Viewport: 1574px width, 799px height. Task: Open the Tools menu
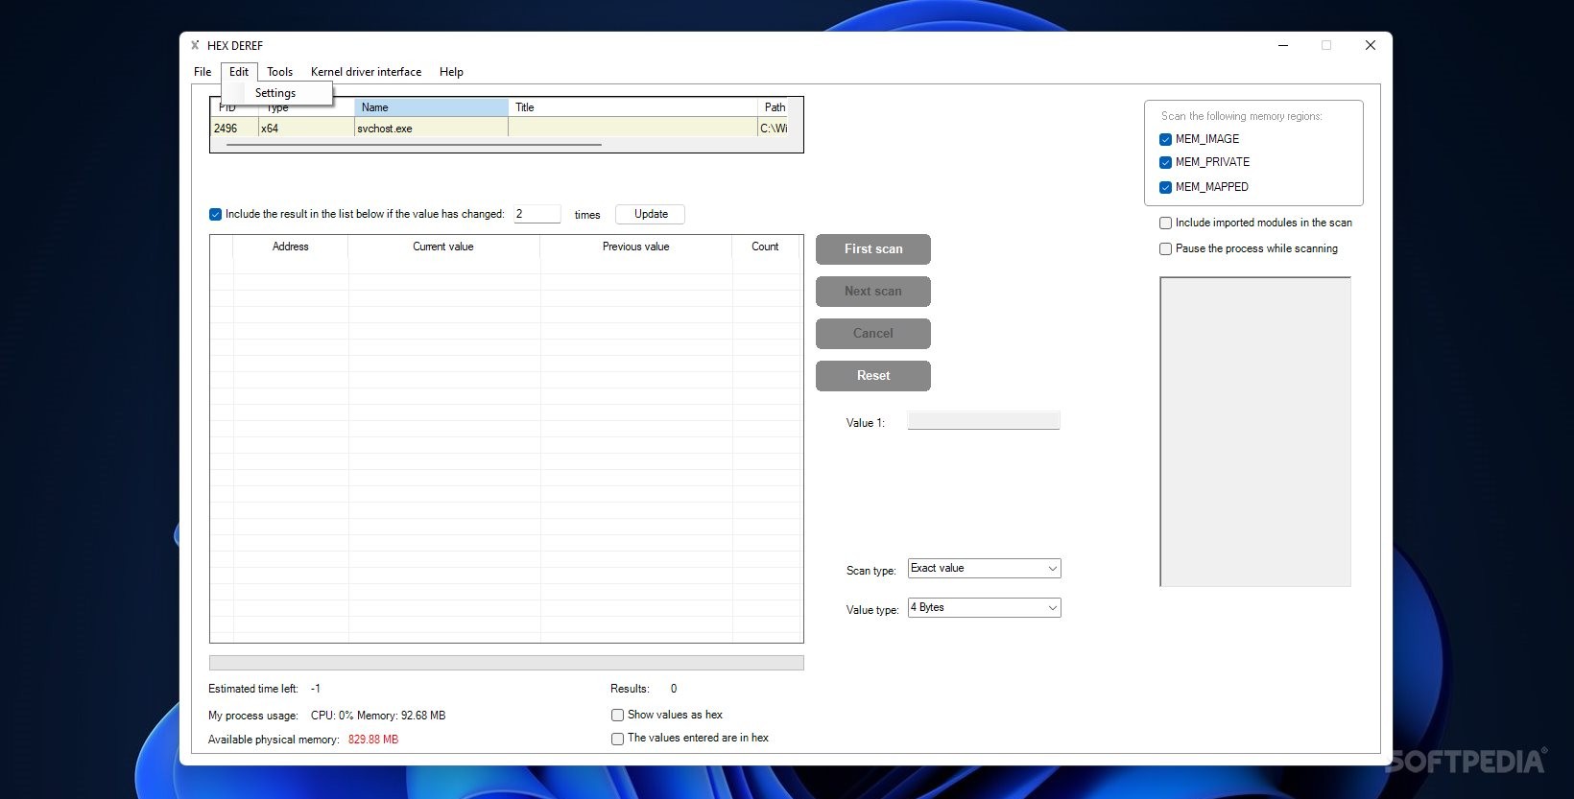point(279,72)
